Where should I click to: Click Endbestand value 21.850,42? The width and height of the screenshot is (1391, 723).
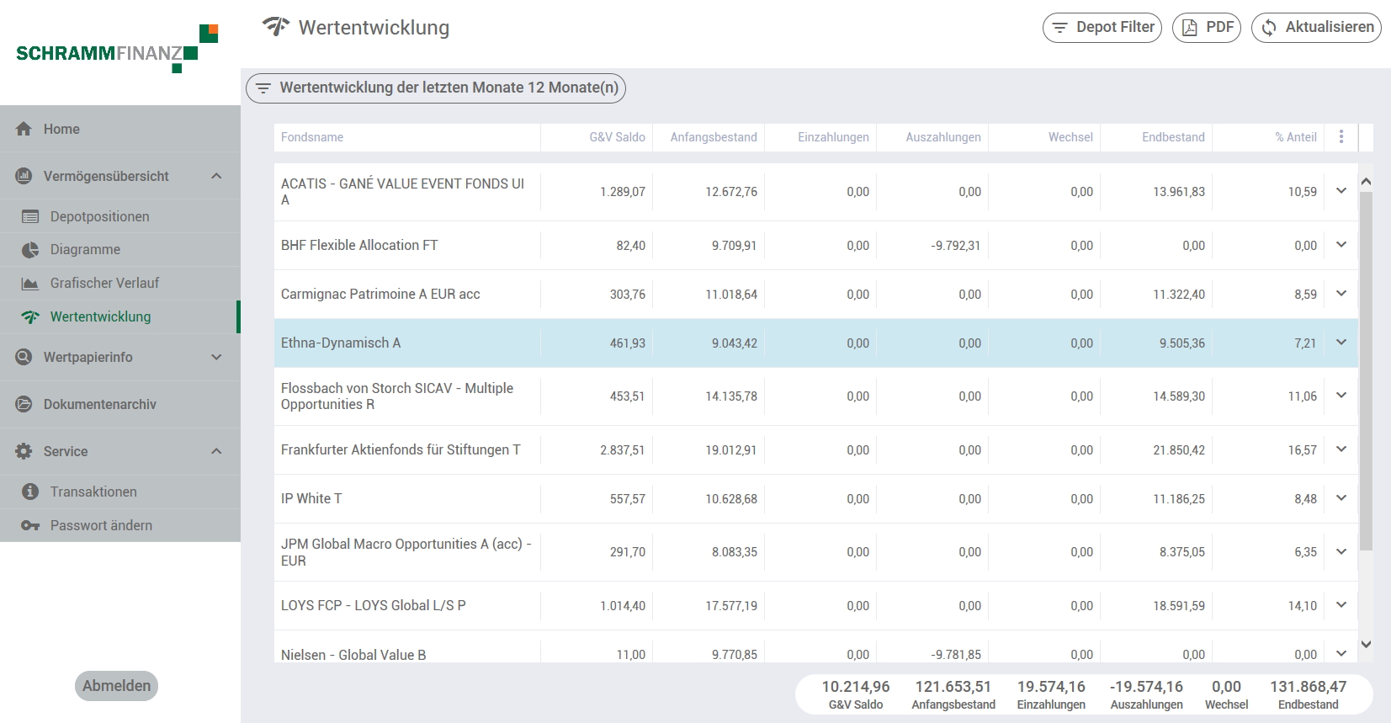(1179, 450)
